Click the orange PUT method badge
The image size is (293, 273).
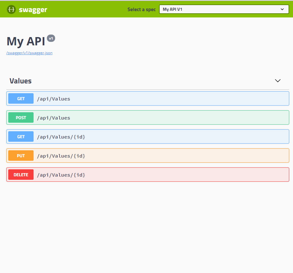coord(21,156)
